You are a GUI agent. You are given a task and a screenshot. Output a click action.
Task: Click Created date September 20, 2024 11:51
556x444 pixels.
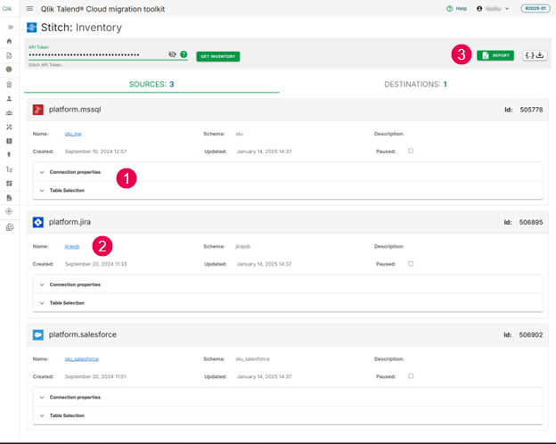pos(95,376)
